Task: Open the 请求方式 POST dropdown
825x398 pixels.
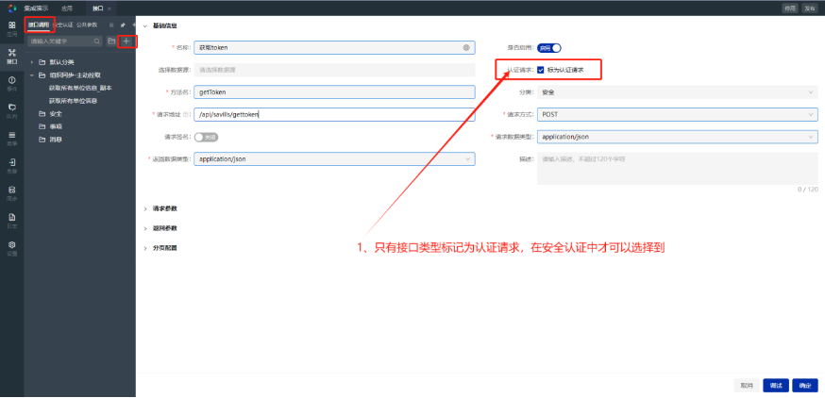Action: point(677,114)
